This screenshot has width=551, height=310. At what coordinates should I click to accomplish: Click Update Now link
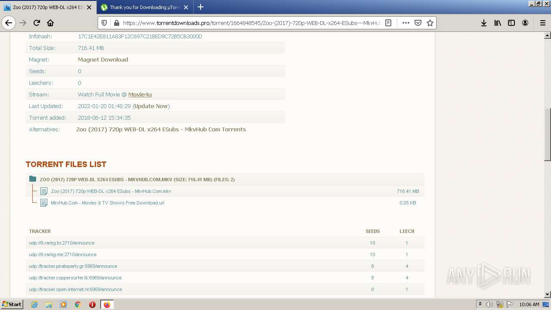click(x=151, y=106)
